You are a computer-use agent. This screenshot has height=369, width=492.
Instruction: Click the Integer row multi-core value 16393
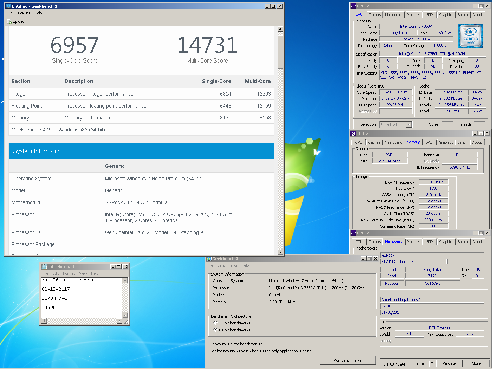(x=264, y=94)
